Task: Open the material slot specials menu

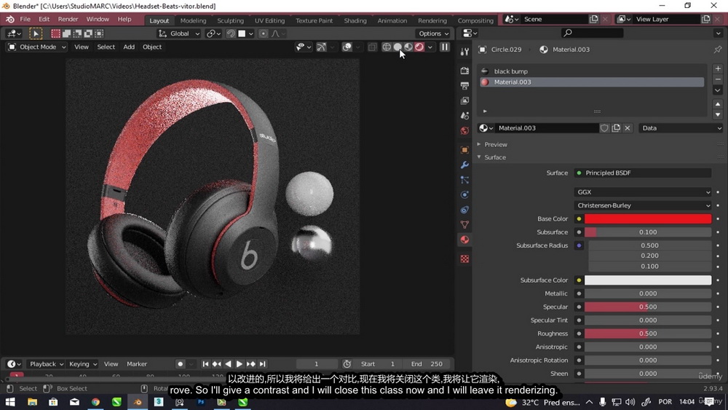Action: point(718,90)
